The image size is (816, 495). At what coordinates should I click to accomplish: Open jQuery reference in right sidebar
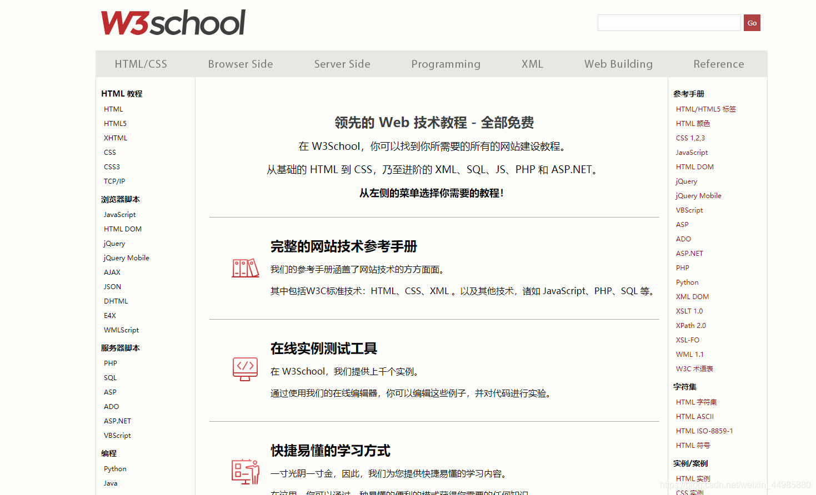(x=687, y=181)
